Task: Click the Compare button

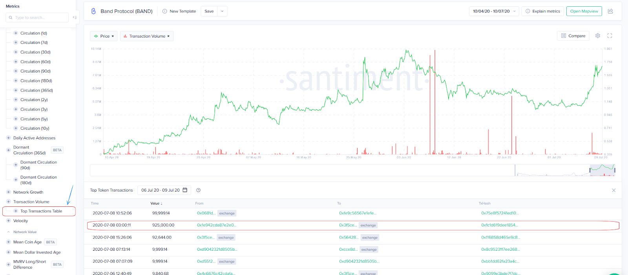Action: (x=573, y=36)
